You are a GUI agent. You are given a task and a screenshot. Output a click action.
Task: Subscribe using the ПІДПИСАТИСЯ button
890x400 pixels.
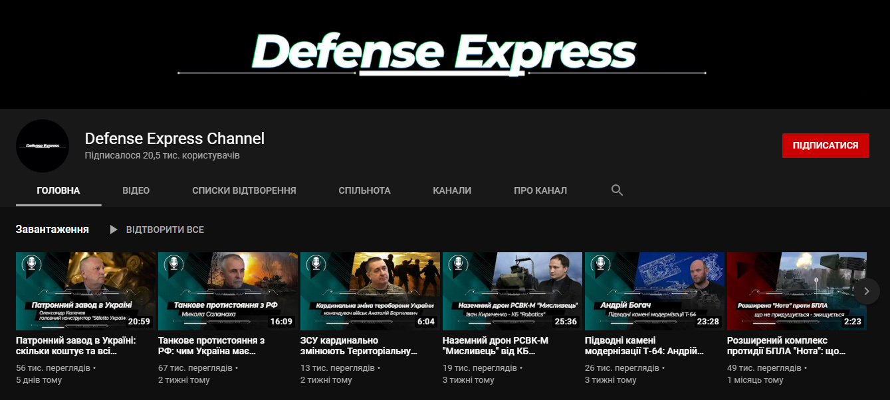coord(826,145)
